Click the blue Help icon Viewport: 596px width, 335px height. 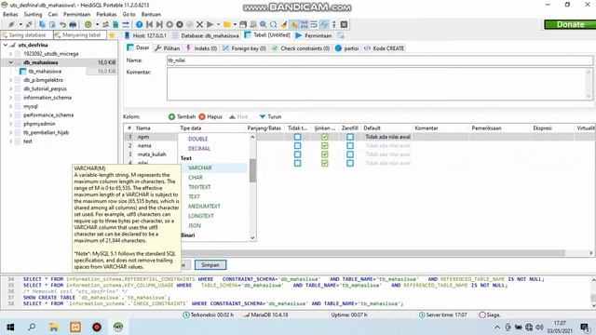pyautogui.click(x=139, y=24)
